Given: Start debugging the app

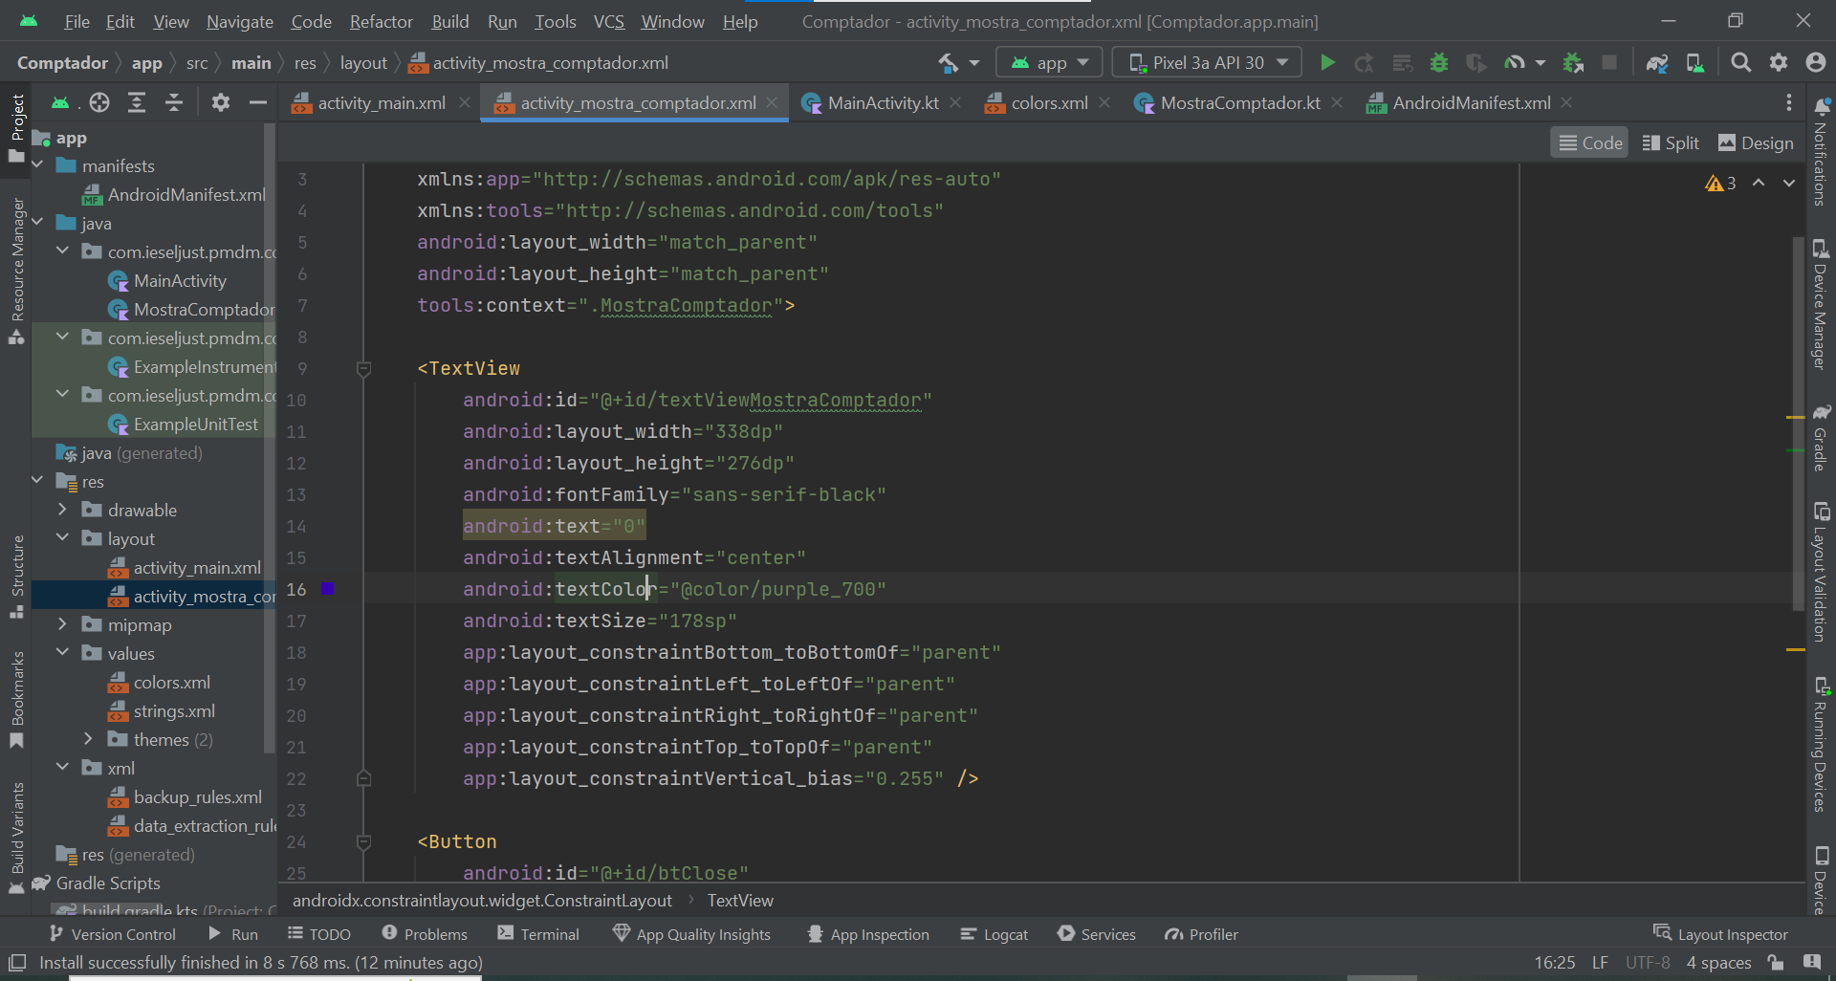Looking at the screenshot, I should [1439, 63].
